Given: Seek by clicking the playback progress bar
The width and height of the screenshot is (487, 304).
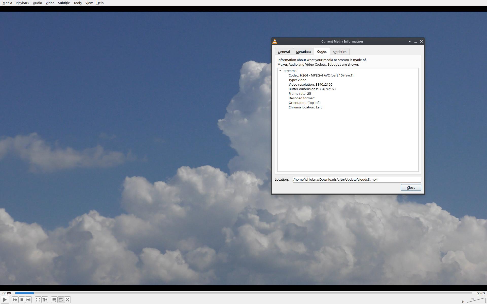Looking at the screenshot, I should pos(243,293).
